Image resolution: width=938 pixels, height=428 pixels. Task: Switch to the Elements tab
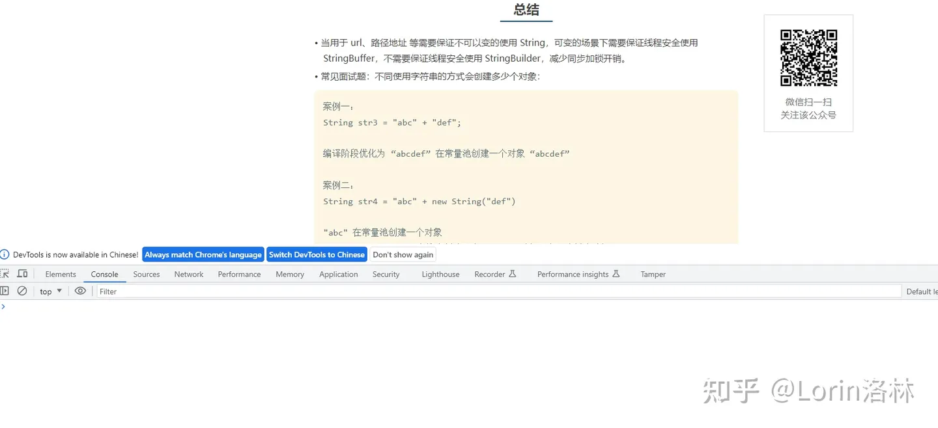(61, 274)
